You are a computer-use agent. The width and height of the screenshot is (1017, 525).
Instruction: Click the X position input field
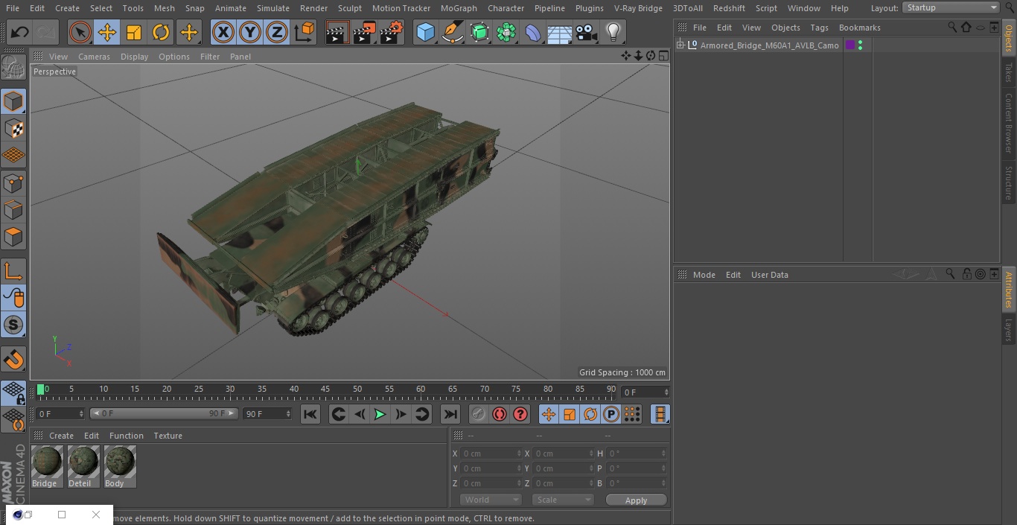[x=491, y=454]
